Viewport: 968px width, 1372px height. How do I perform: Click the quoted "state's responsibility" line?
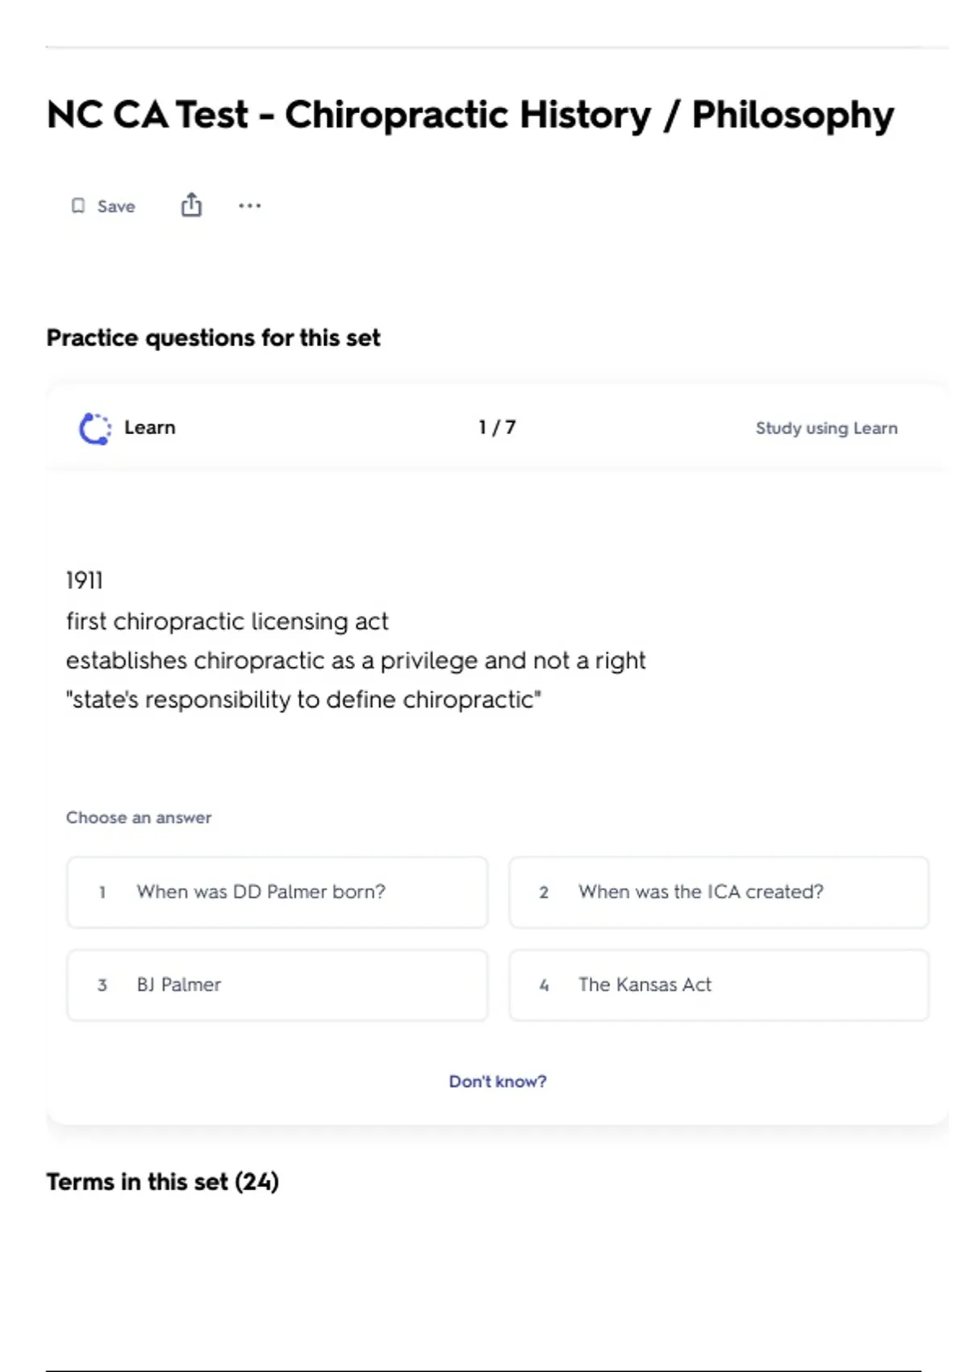click(x=303, y=699)
